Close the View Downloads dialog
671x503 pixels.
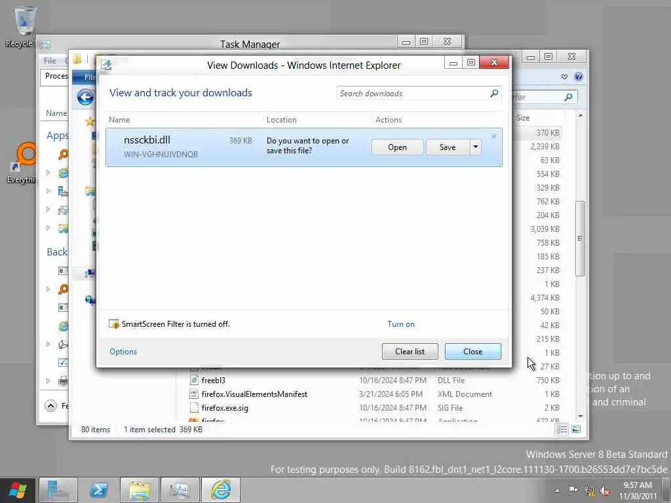pyautogui.click(x=473, y=352)
